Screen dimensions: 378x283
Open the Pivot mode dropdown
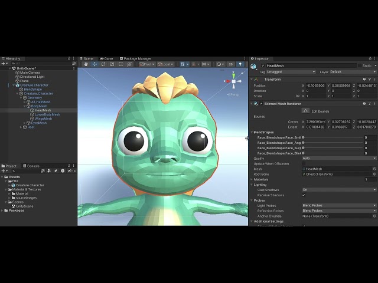(147, 64)
